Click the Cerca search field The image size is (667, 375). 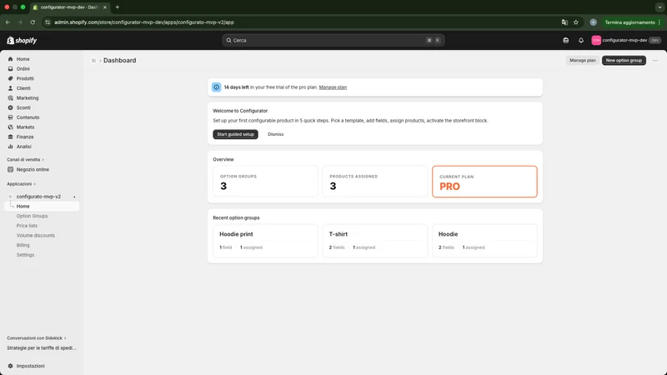click(x=333, y=40)
